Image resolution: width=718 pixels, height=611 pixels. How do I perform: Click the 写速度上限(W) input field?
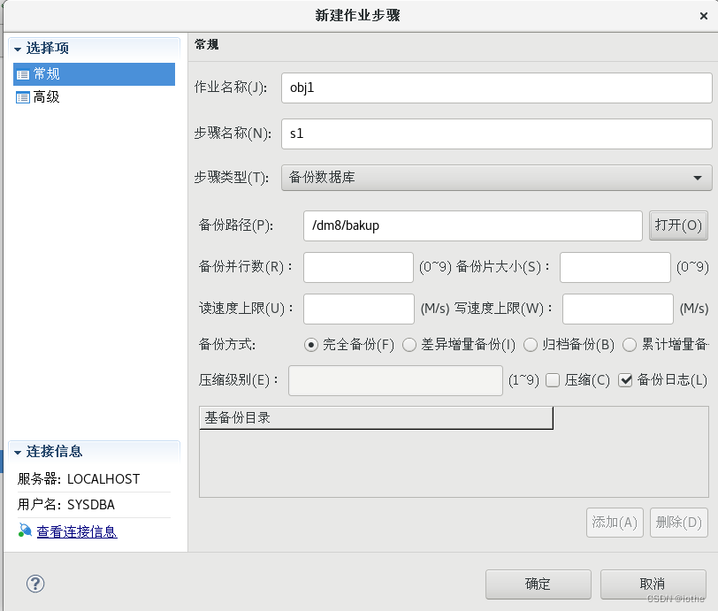coord(618,309)
